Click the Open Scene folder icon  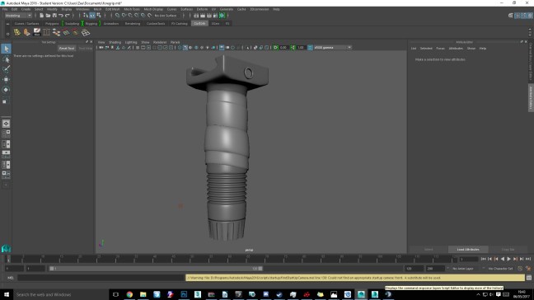(48, 16)
